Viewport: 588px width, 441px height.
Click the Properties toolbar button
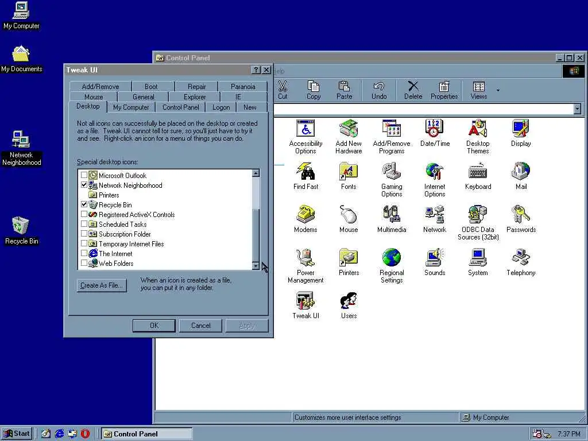point(444,90)
